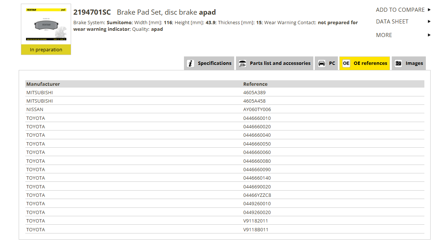Click the camera icon on Images tab

click(398, 63)
